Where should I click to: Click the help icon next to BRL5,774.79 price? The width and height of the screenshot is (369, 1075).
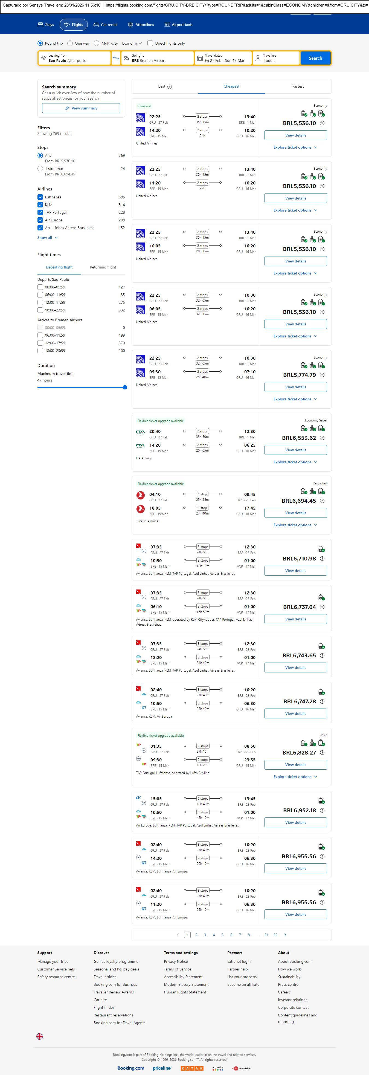point(322,375)
